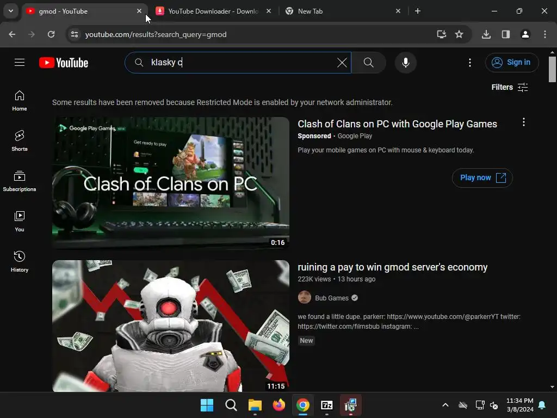Image resolution: width=557 pixels, height=418 pixels.
Task: Switch to New Tab tab
Action: 344,11
